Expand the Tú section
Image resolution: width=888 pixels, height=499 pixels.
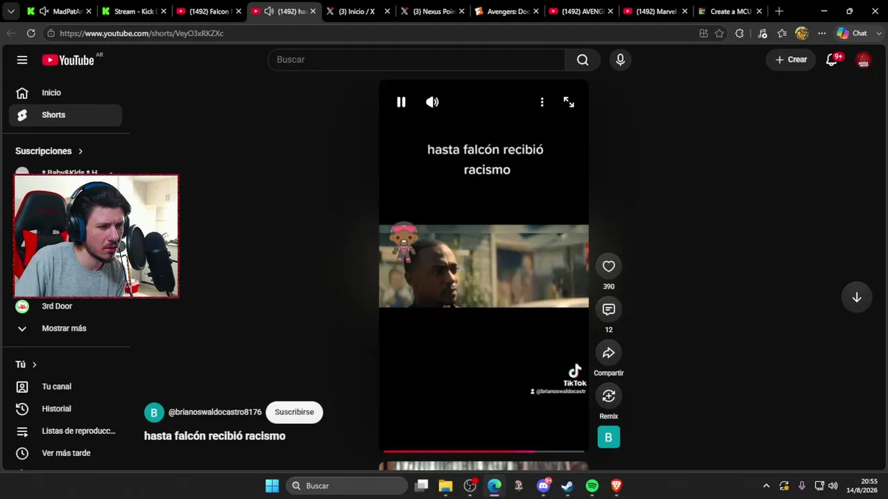point(26,365)
